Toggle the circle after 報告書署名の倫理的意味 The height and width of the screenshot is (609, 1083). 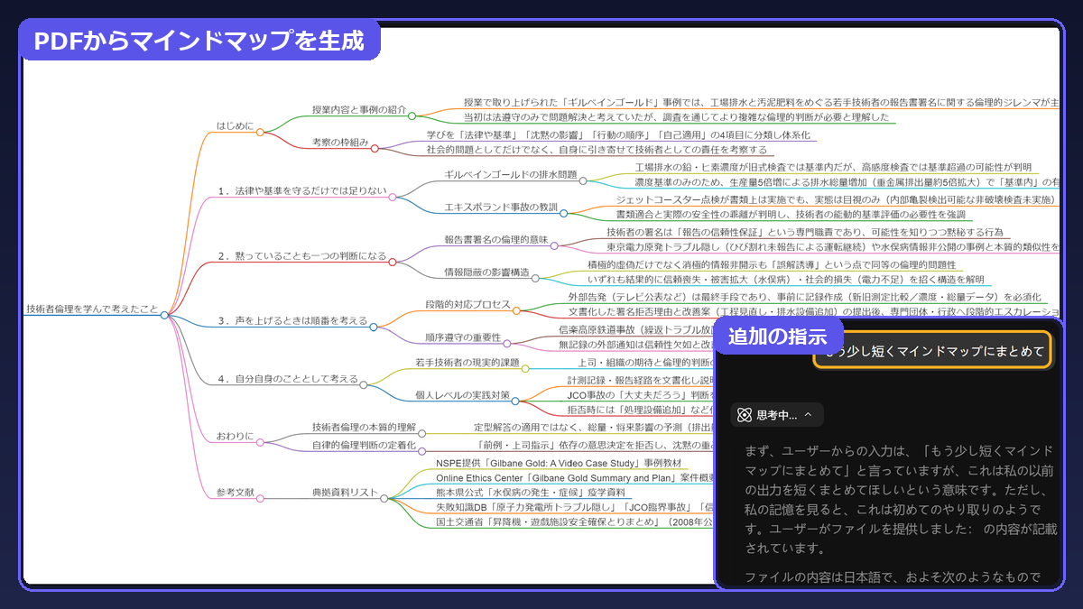click(x=555, y=245)
